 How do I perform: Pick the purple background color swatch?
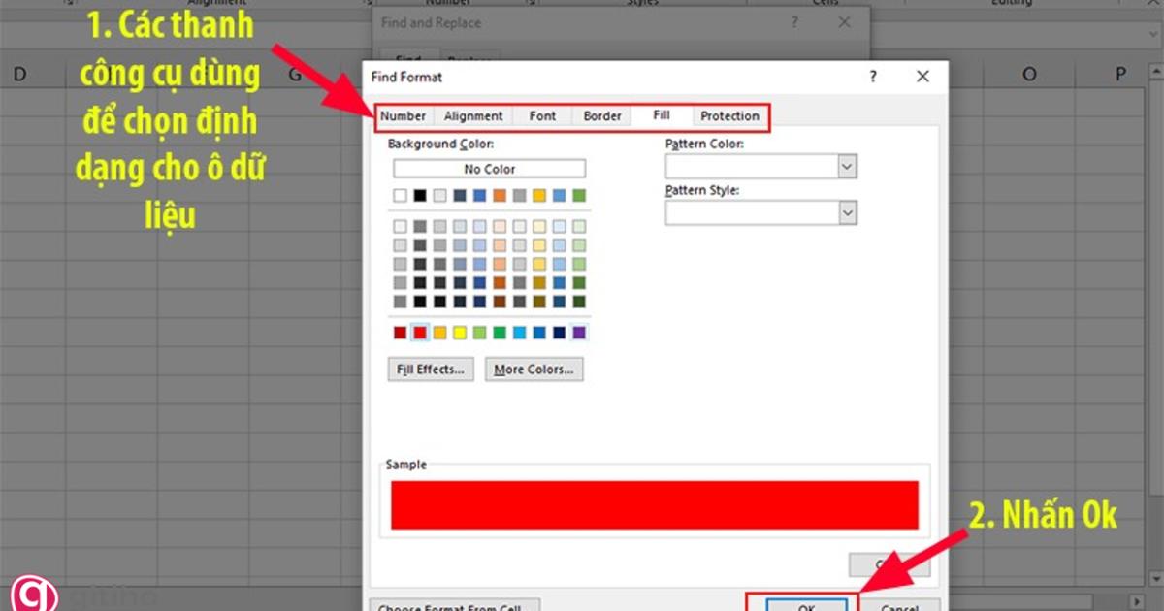pyautogui.click(x=579, y=333)
